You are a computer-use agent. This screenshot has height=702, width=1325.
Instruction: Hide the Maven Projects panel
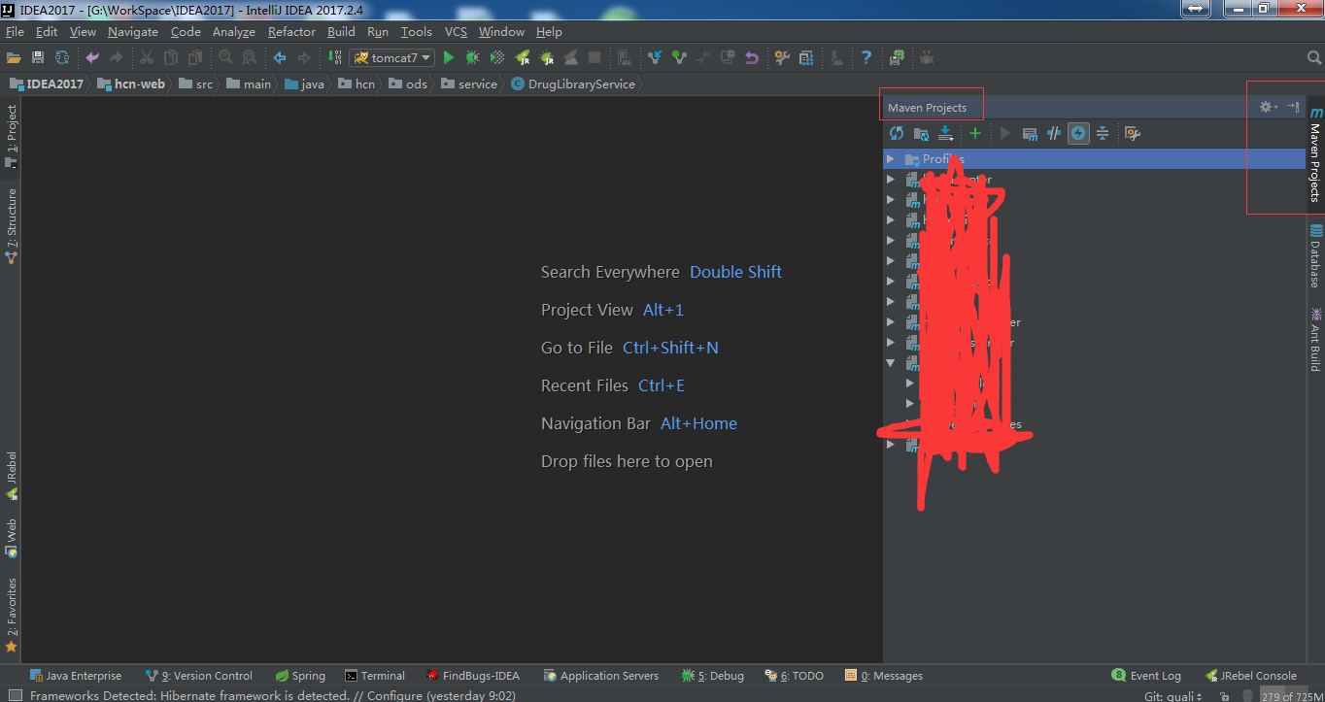[1293, 107]
